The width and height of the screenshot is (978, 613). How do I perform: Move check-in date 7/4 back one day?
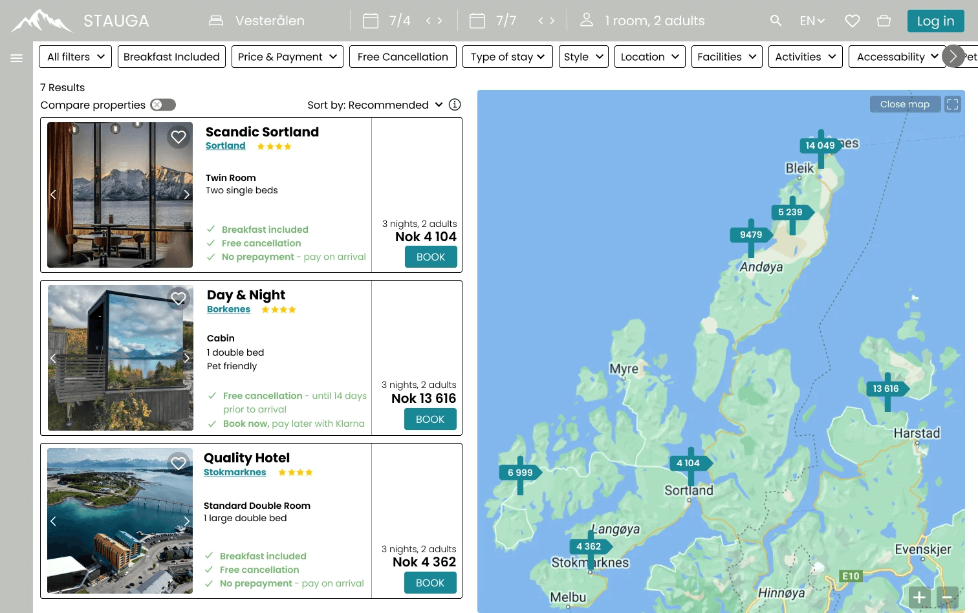point(428,21)
